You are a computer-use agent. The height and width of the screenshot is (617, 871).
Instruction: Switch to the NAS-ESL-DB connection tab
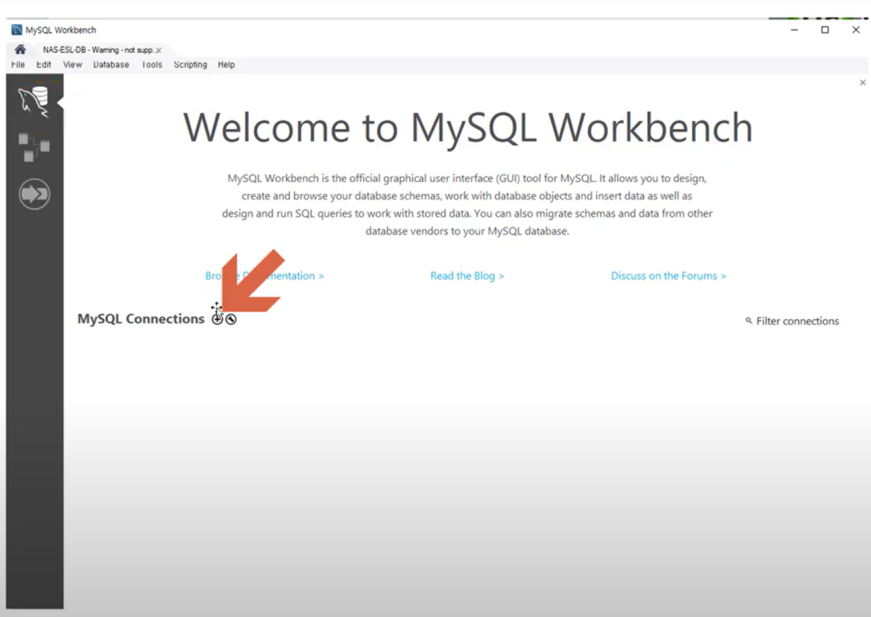pyautogui.click(x=98, y=51)
